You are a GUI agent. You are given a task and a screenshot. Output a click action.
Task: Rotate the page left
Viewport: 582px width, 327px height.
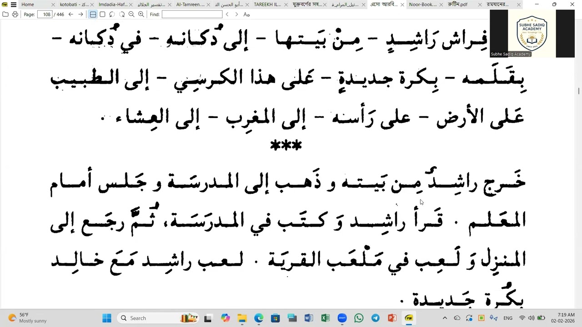point(112,15)
